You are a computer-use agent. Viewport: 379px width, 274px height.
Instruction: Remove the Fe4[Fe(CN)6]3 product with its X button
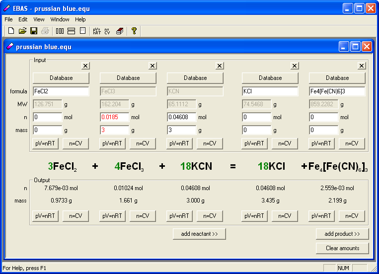tap(362, 66)
